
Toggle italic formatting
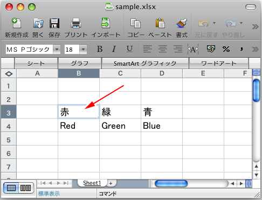pos(114,49)
